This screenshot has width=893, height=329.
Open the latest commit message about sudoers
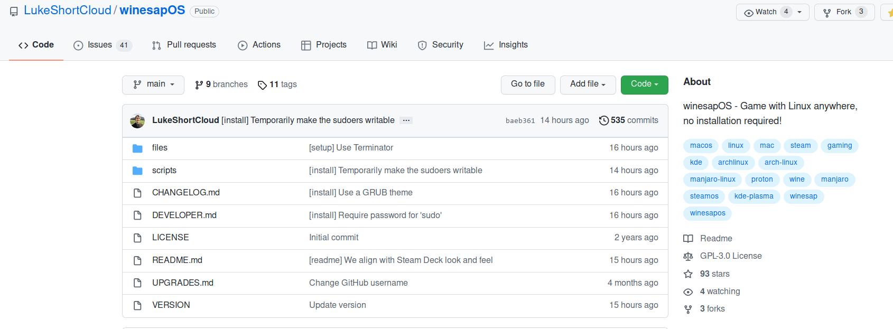[x=308, y=120]
